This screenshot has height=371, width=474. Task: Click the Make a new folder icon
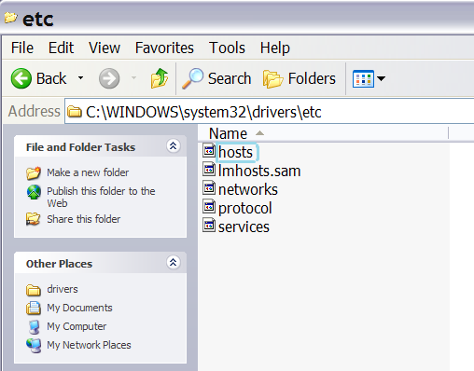coord(34,173)
